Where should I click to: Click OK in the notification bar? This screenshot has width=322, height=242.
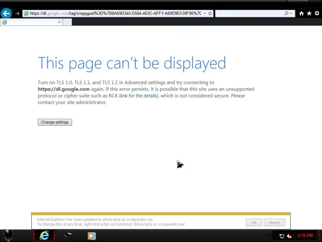point(254,222)
